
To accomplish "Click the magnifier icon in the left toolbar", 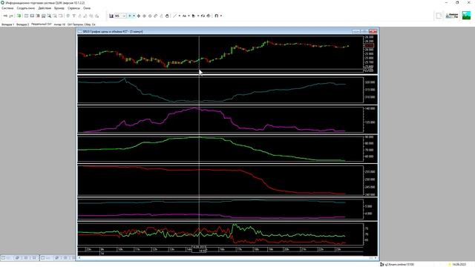I will tap(49, 16).
